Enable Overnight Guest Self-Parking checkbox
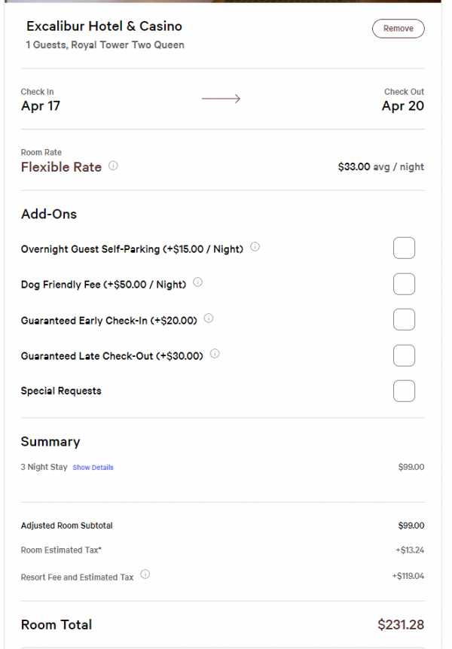Image resolution: width=452 pixels, height=649 pixels. [x=404, y=248]
